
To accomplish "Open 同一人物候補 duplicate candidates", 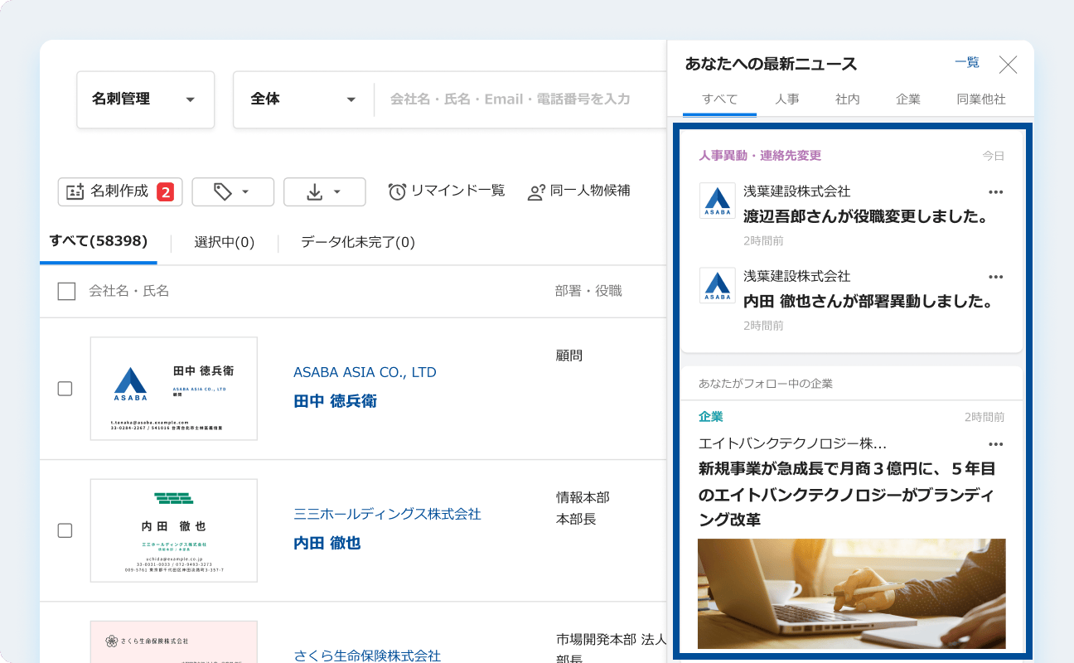I will 578,191.
